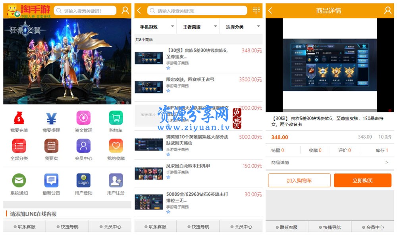The width and height of the screenshot is (397, 235).
Task: Open the 用户注册 register icon
Action: tap(116, 180)
